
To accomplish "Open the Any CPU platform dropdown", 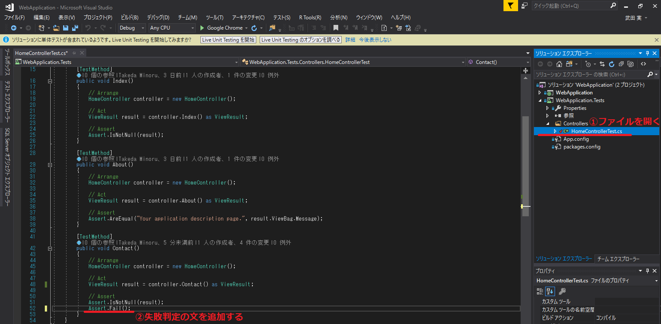I will click(172, 28).
